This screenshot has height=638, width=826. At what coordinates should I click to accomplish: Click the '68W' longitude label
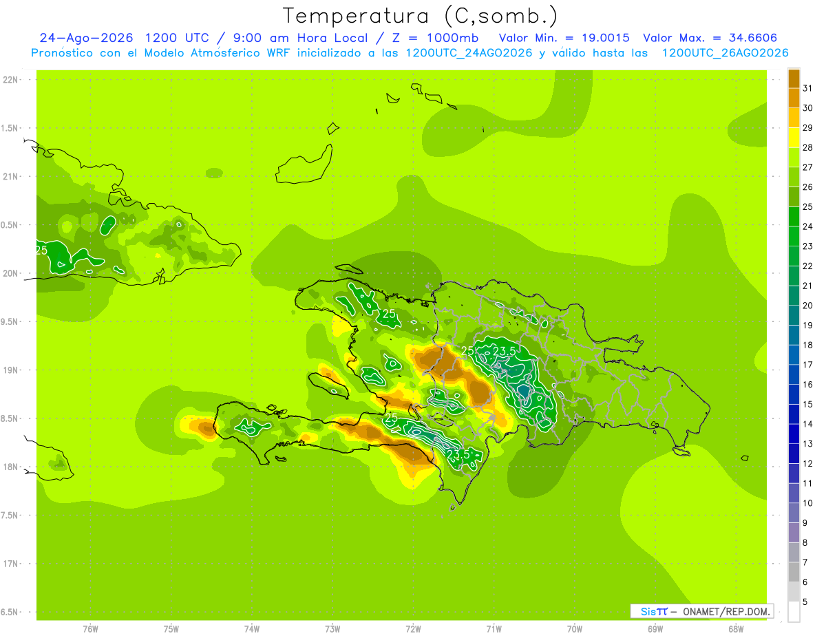click(x=736, y=629)
